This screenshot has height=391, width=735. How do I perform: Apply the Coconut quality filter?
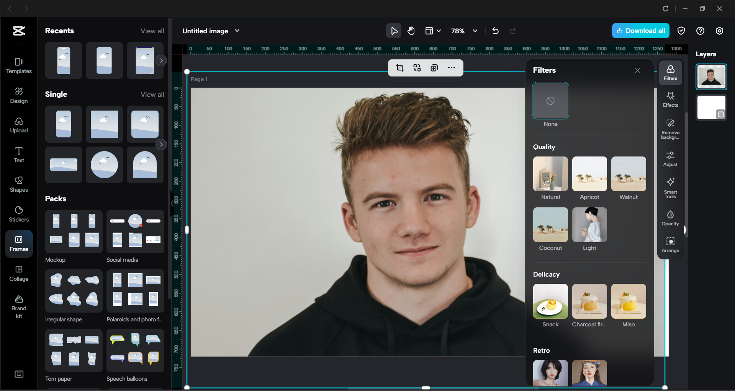[550, 224]
